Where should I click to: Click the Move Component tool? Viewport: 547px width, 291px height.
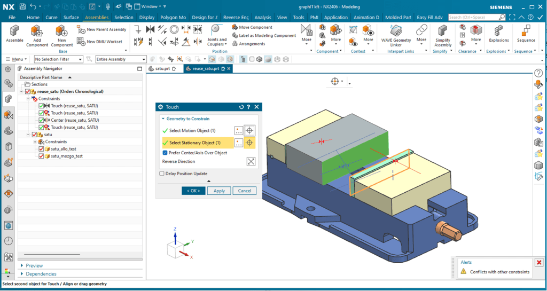point(252,27)
